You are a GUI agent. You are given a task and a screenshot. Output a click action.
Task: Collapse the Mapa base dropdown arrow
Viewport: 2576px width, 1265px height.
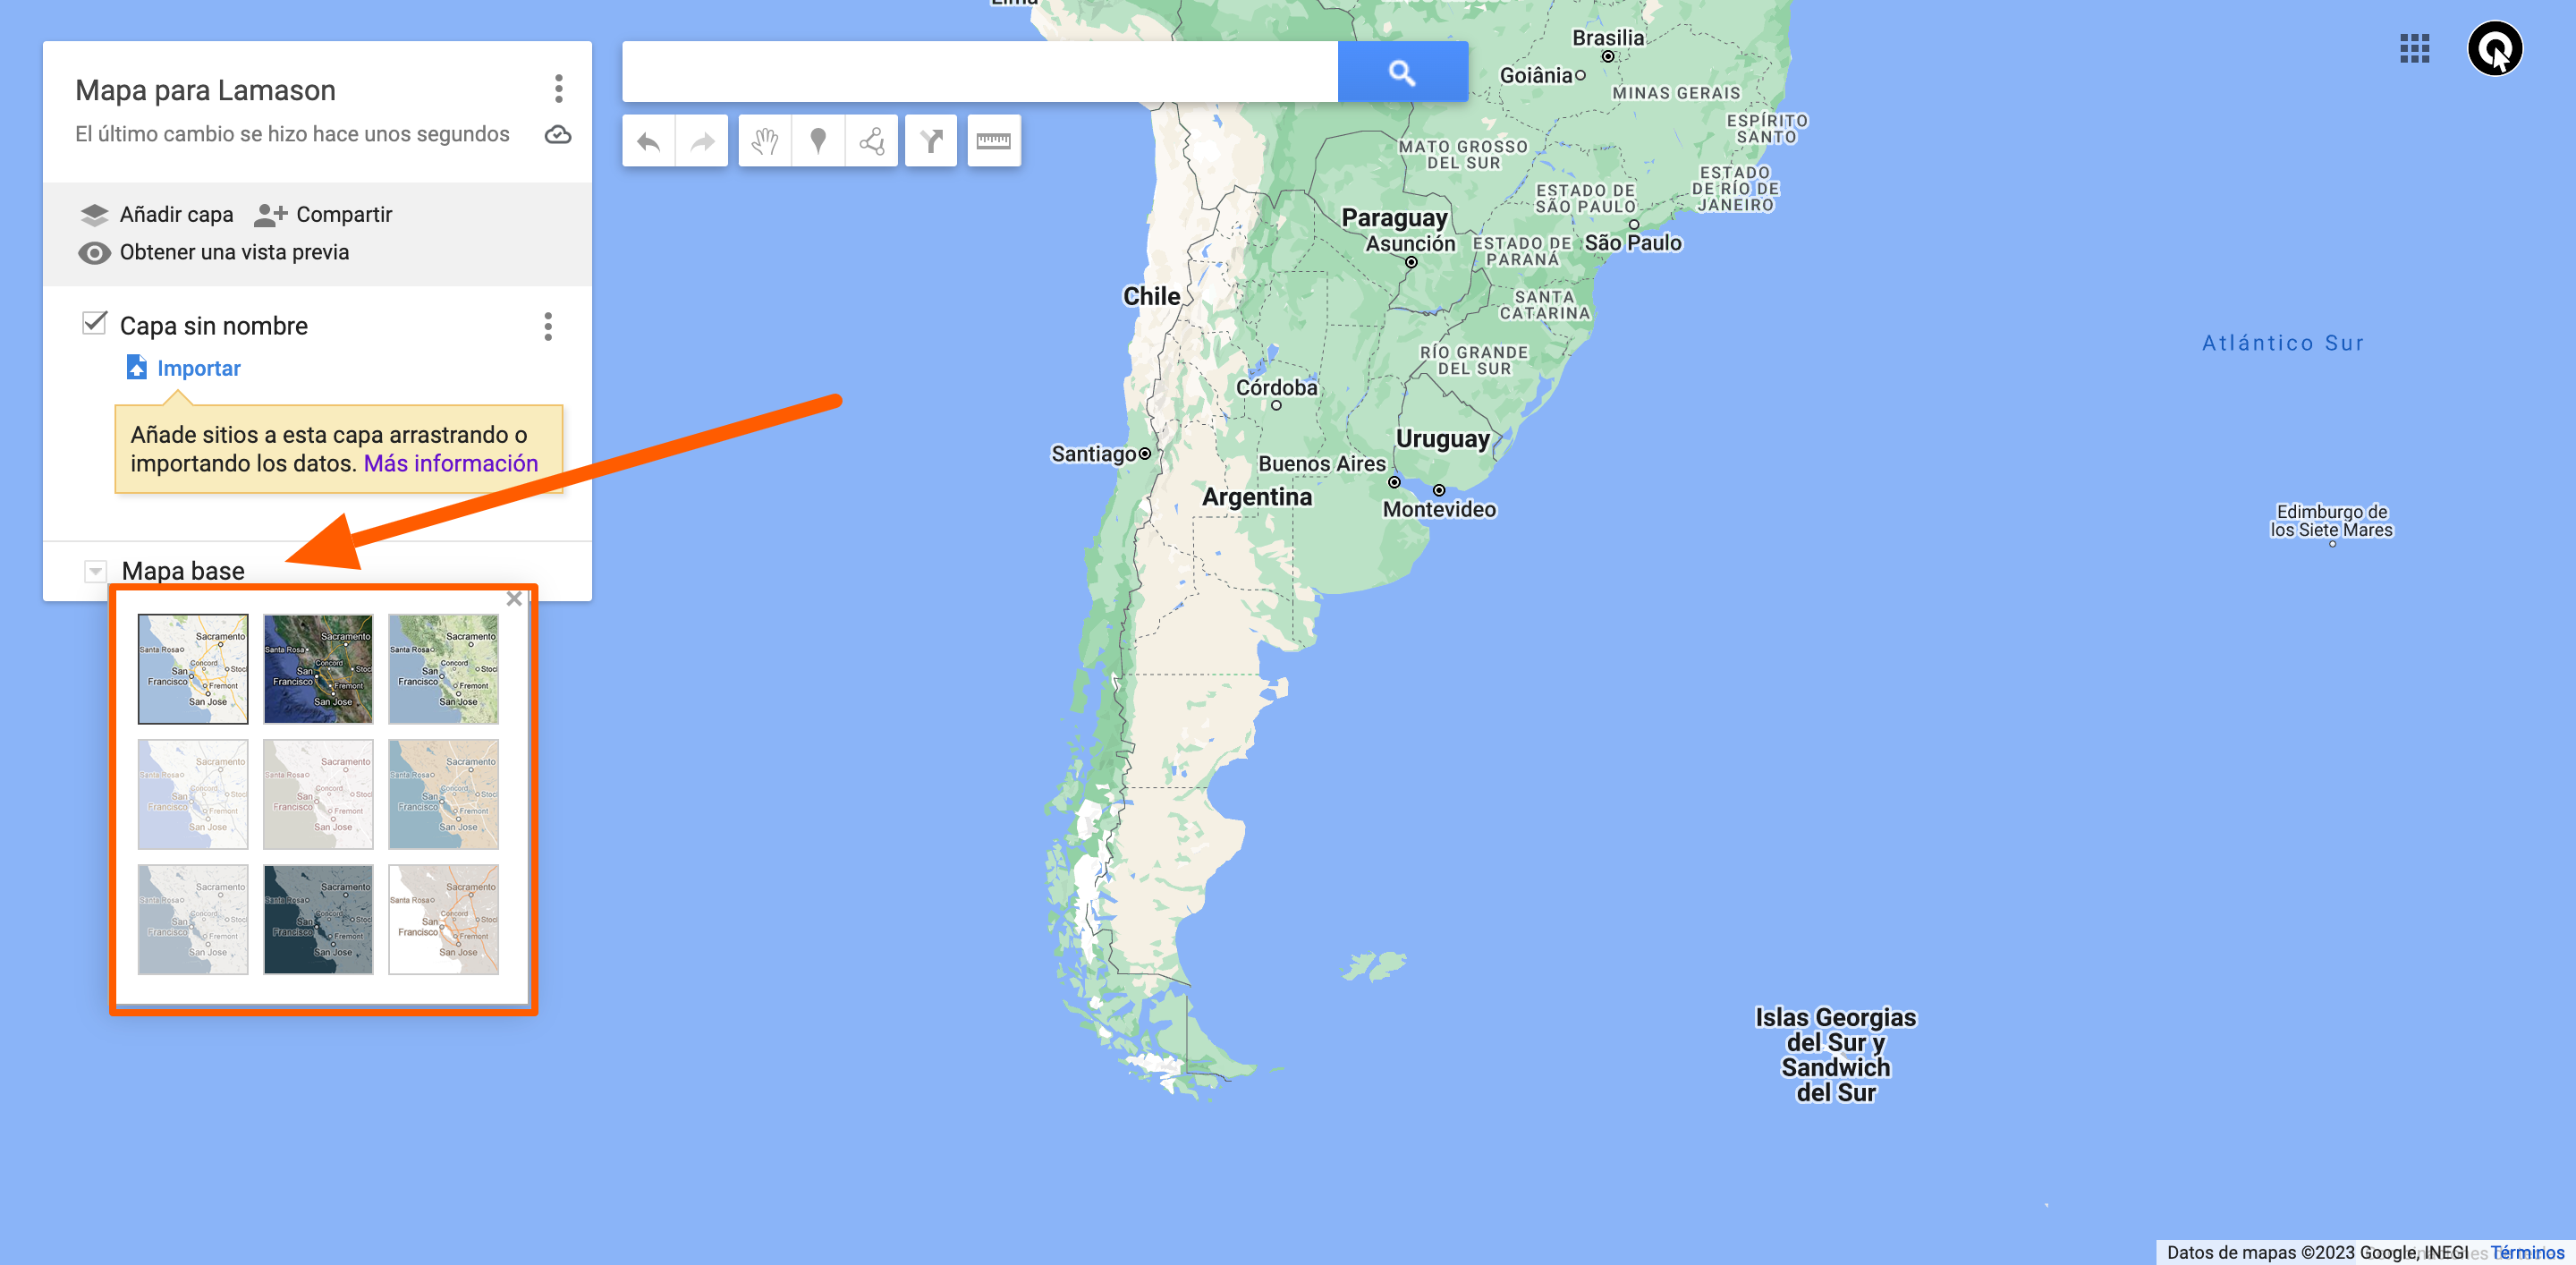click(x=95, y=571)
